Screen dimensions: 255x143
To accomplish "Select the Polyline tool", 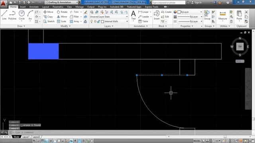I will click(12, 15).
